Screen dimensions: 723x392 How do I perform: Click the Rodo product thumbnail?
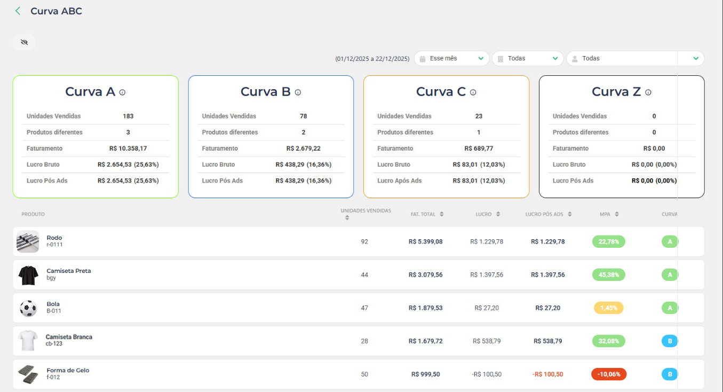tap(28, 241)
